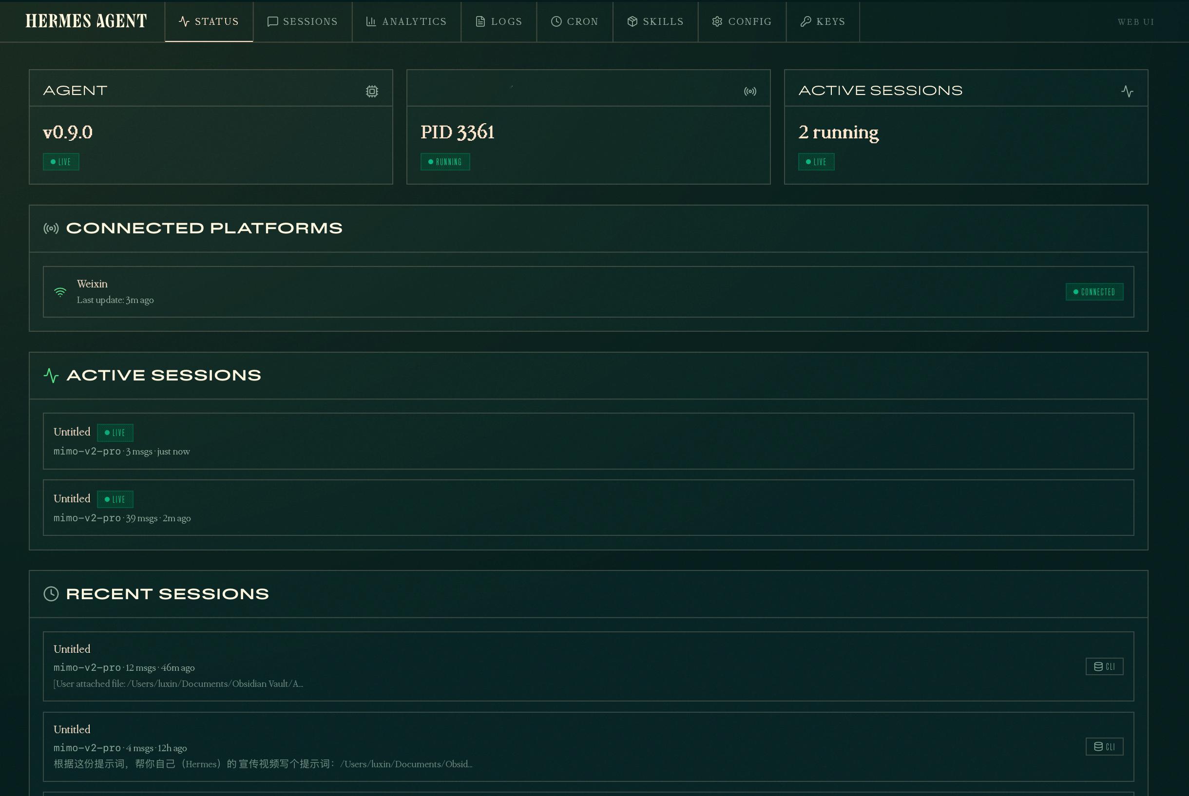Select the Skills tab
Image resolution: width=1189 pixels, height=796 pixels.
[x=655, y=21]
